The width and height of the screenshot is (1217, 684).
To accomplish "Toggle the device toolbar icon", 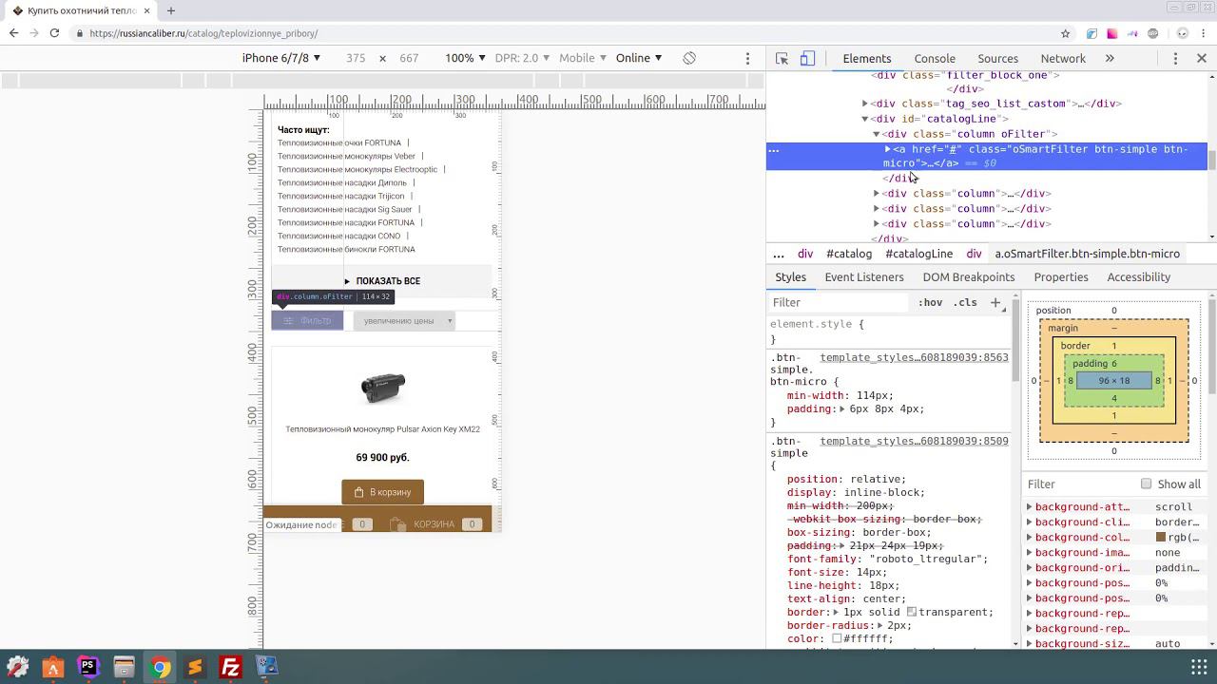I will 807,58.
